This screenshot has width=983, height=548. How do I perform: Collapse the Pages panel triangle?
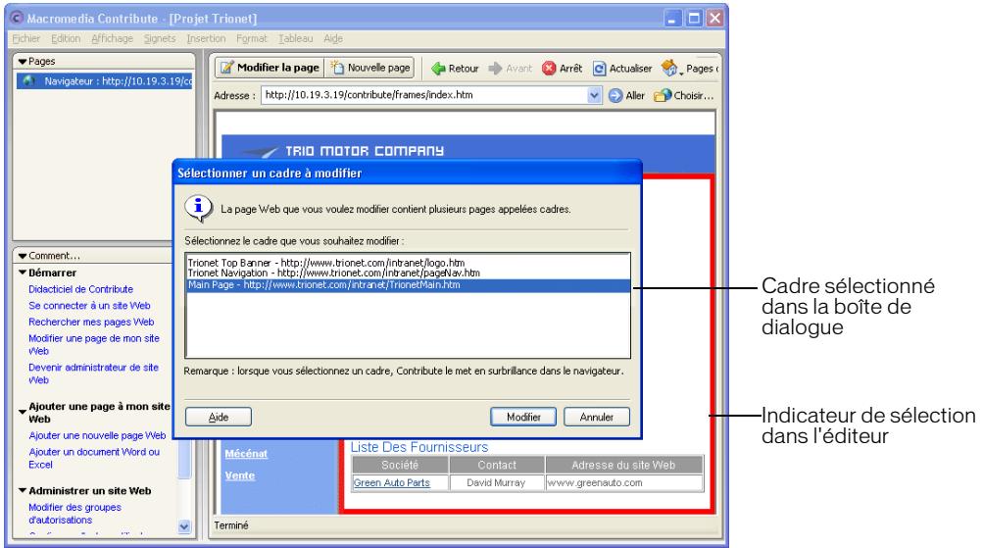[x=23, y=62]
